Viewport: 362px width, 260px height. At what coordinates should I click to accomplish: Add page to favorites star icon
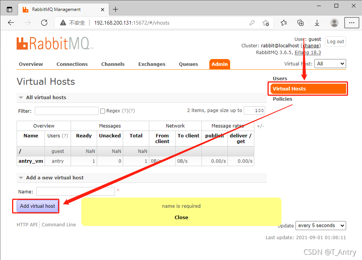266,23
